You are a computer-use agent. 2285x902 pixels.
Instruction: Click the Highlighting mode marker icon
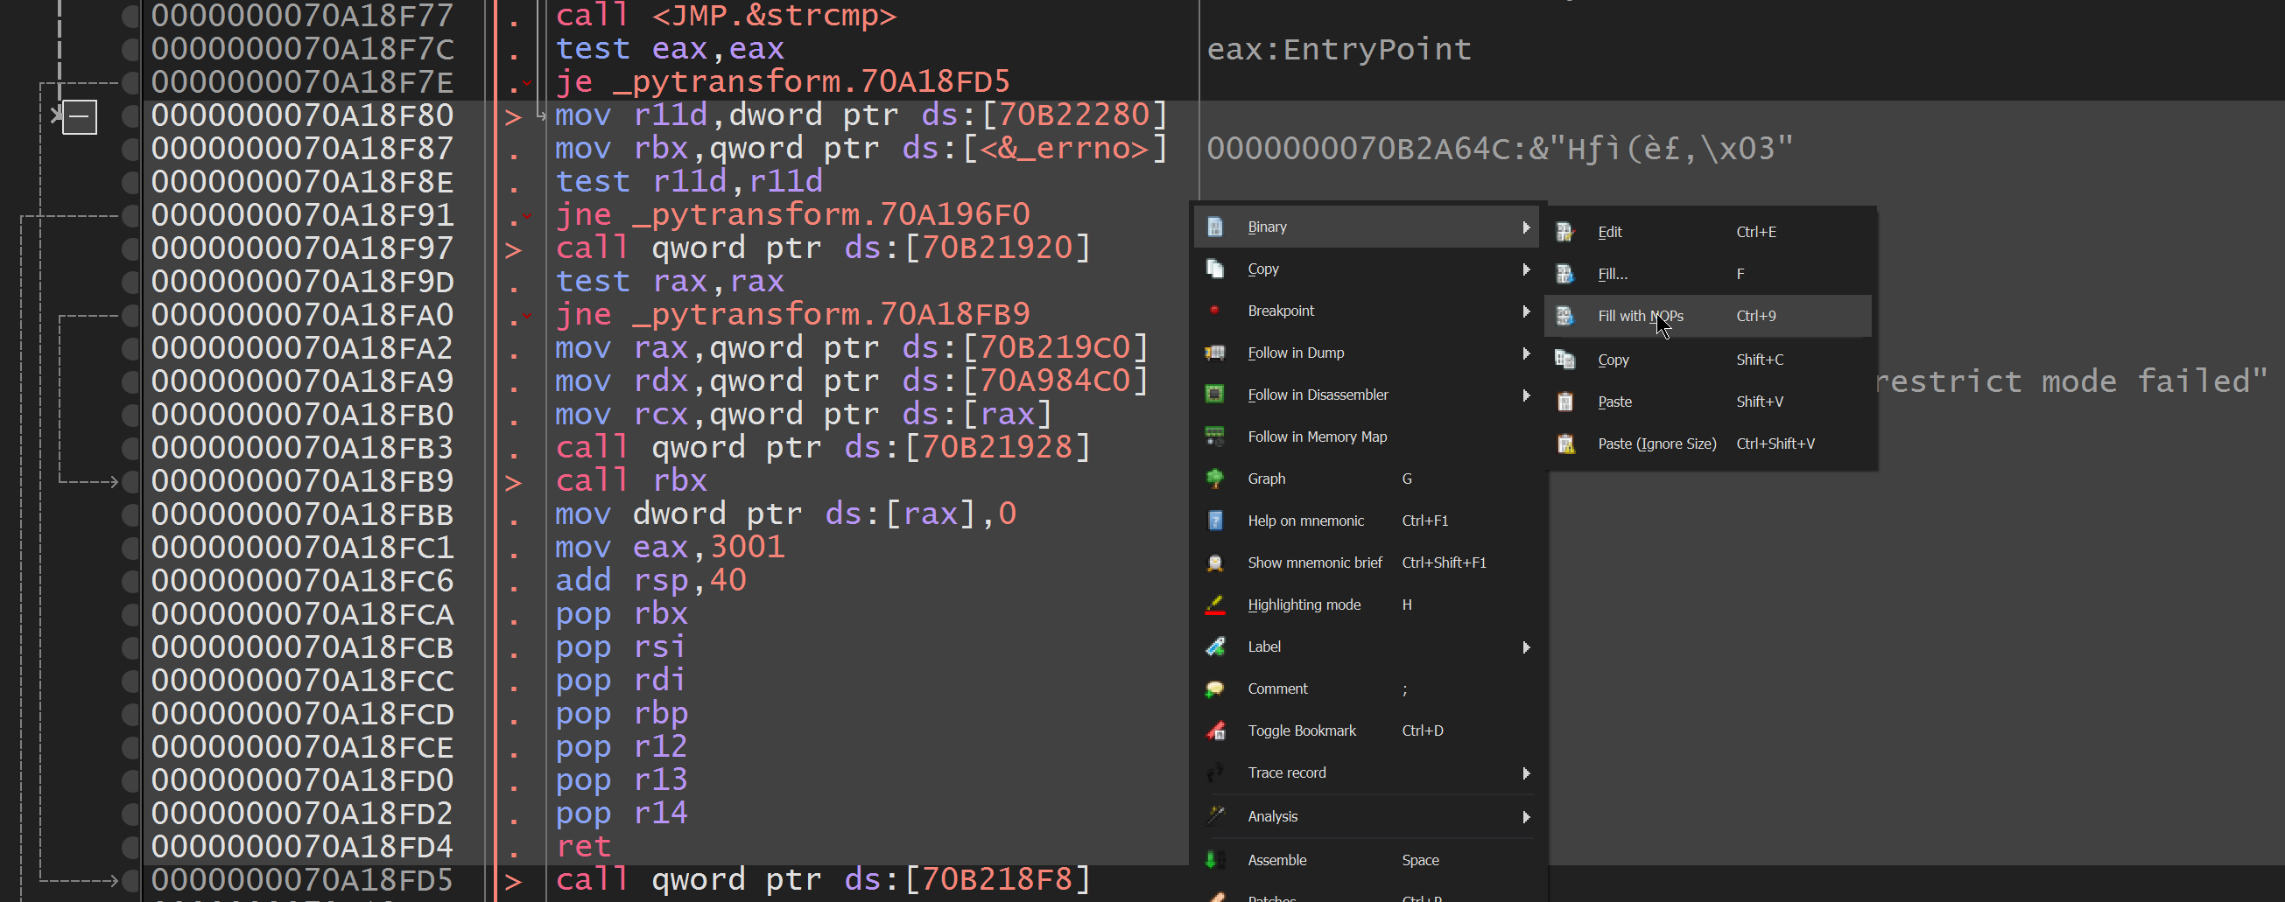(1215, 605)
